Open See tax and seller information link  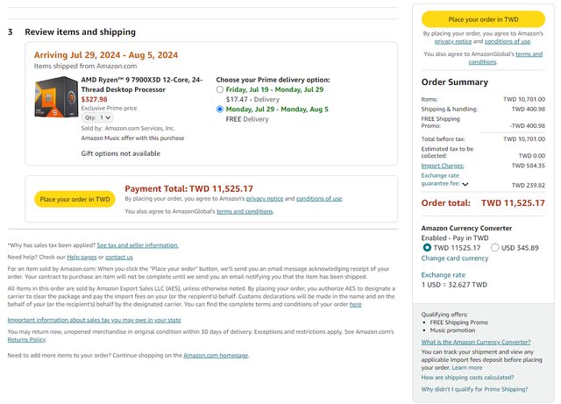[138, 245]
